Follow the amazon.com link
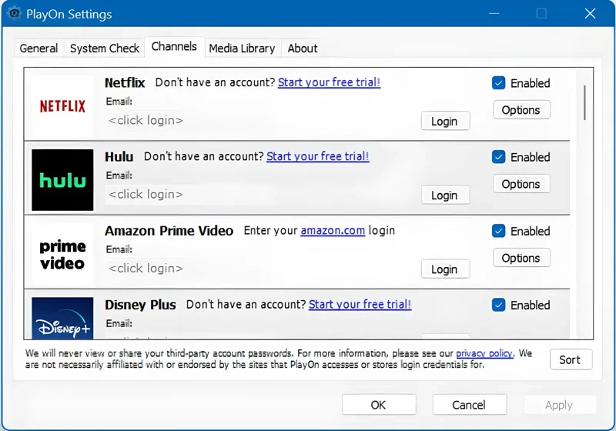The width and height of the screenshot is (616, 431). pos(333,230)
